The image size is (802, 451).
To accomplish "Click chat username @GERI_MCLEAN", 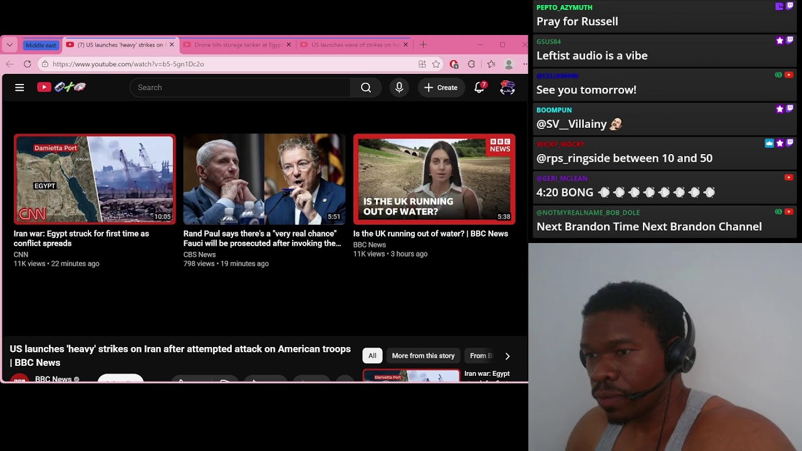I will 562,179.
